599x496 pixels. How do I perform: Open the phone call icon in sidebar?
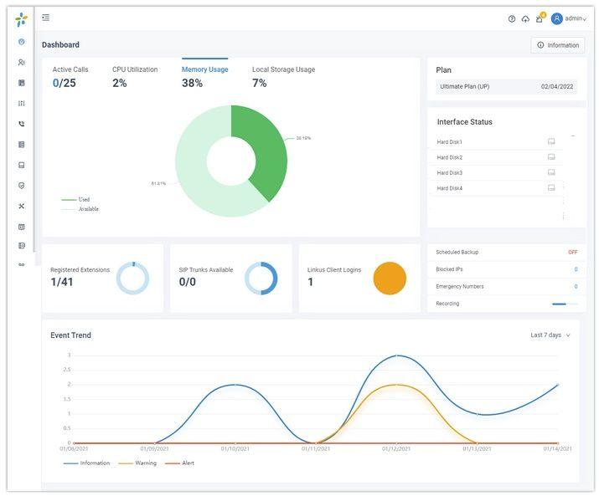coord(22,124)
